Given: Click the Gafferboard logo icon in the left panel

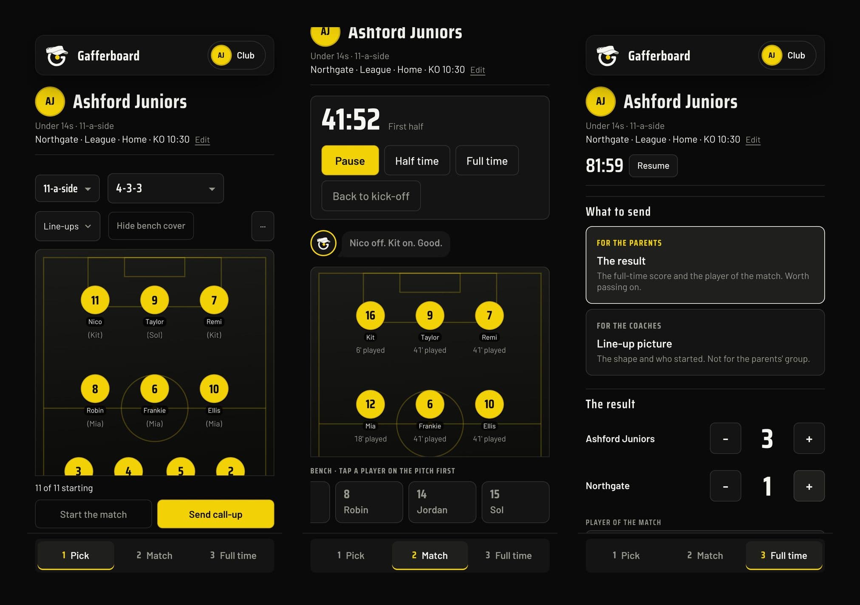Looking at the screenshot, I should click(x=57, y=56).
